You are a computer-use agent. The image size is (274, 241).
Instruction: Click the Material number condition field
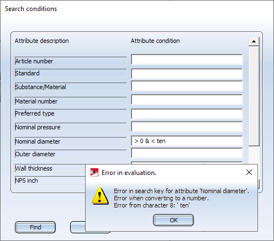187,100
